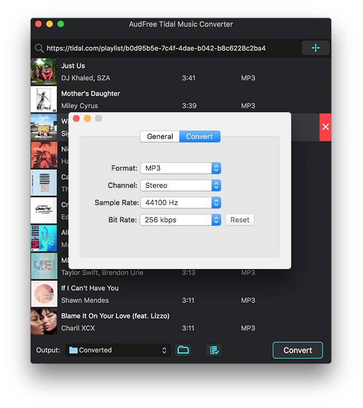Remove the selected track with red X

[x=325, y=127]
